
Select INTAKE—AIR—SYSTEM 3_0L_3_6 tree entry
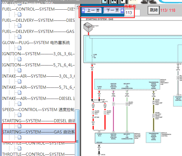38,76
